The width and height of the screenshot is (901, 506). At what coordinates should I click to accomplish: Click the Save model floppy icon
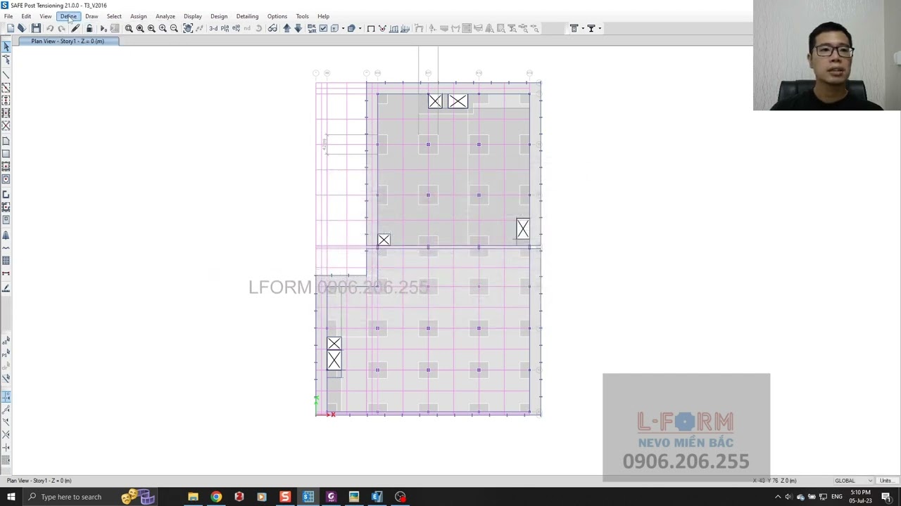[x=36, y=28]
